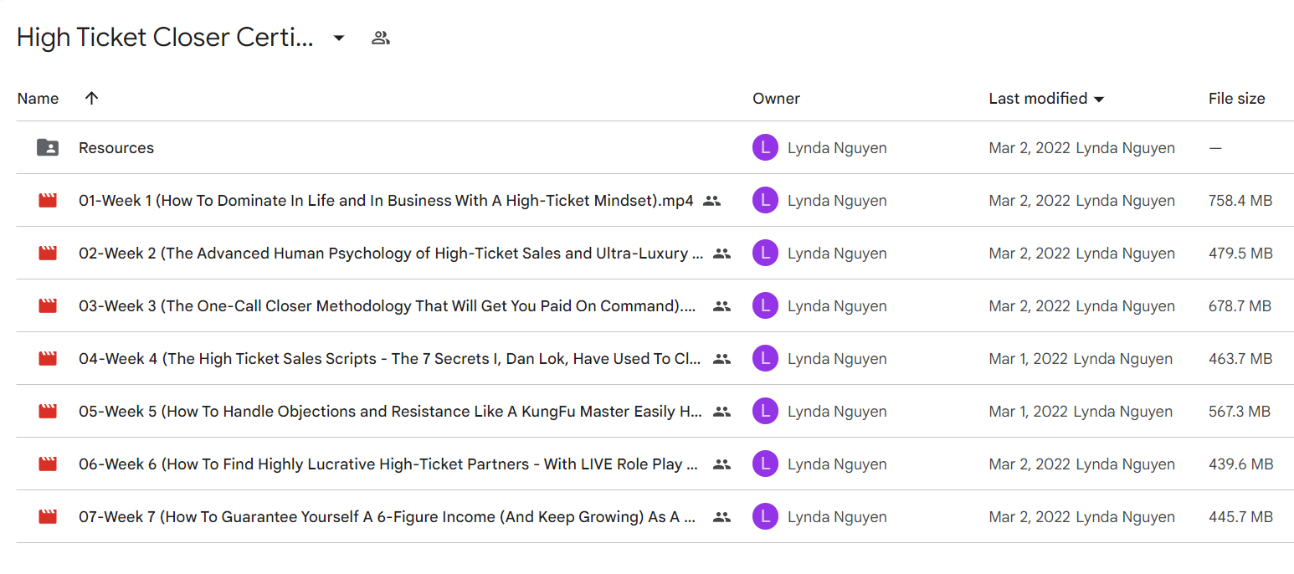Select the 07-Week 7 6-Figure Income file

coord(388,517)
